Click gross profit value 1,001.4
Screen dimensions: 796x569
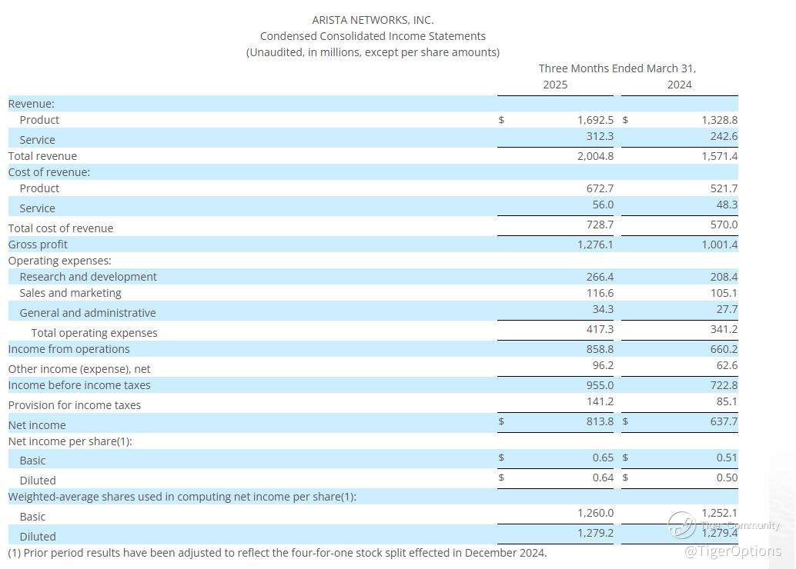tap(719, 245)
